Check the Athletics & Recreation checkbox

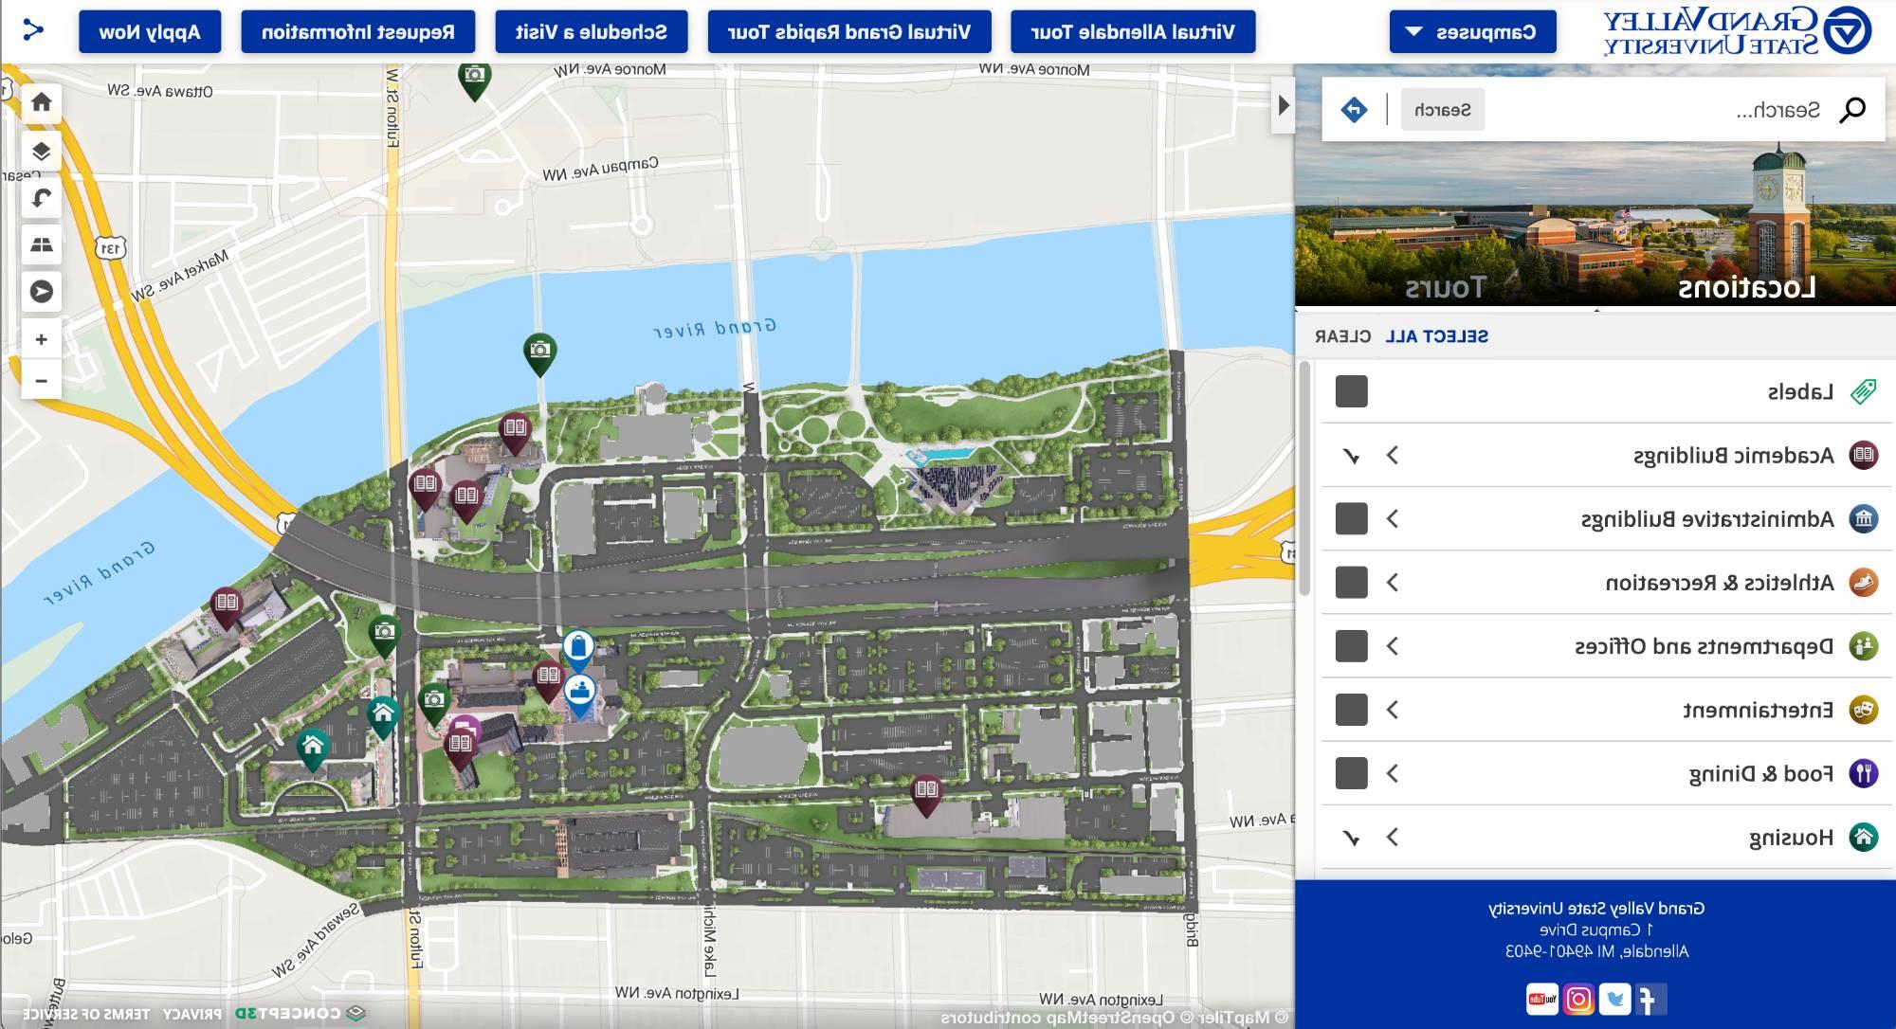1351,583
